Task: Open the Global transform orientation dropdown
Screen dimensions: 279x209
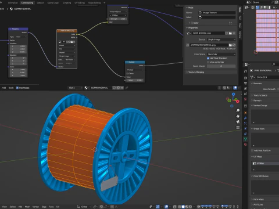Action: pos(84,207)
